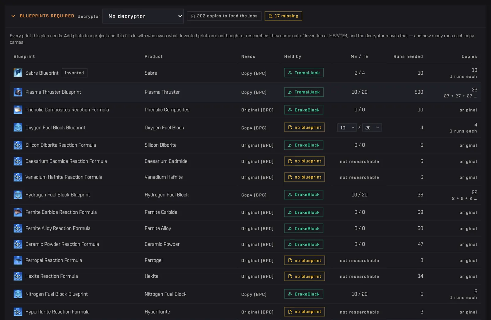Viewport: 491px width, 320px height.
Task: Click the Plasma Thruster Blueprint name
Action: pyautogui.click(x=53, y=92)
